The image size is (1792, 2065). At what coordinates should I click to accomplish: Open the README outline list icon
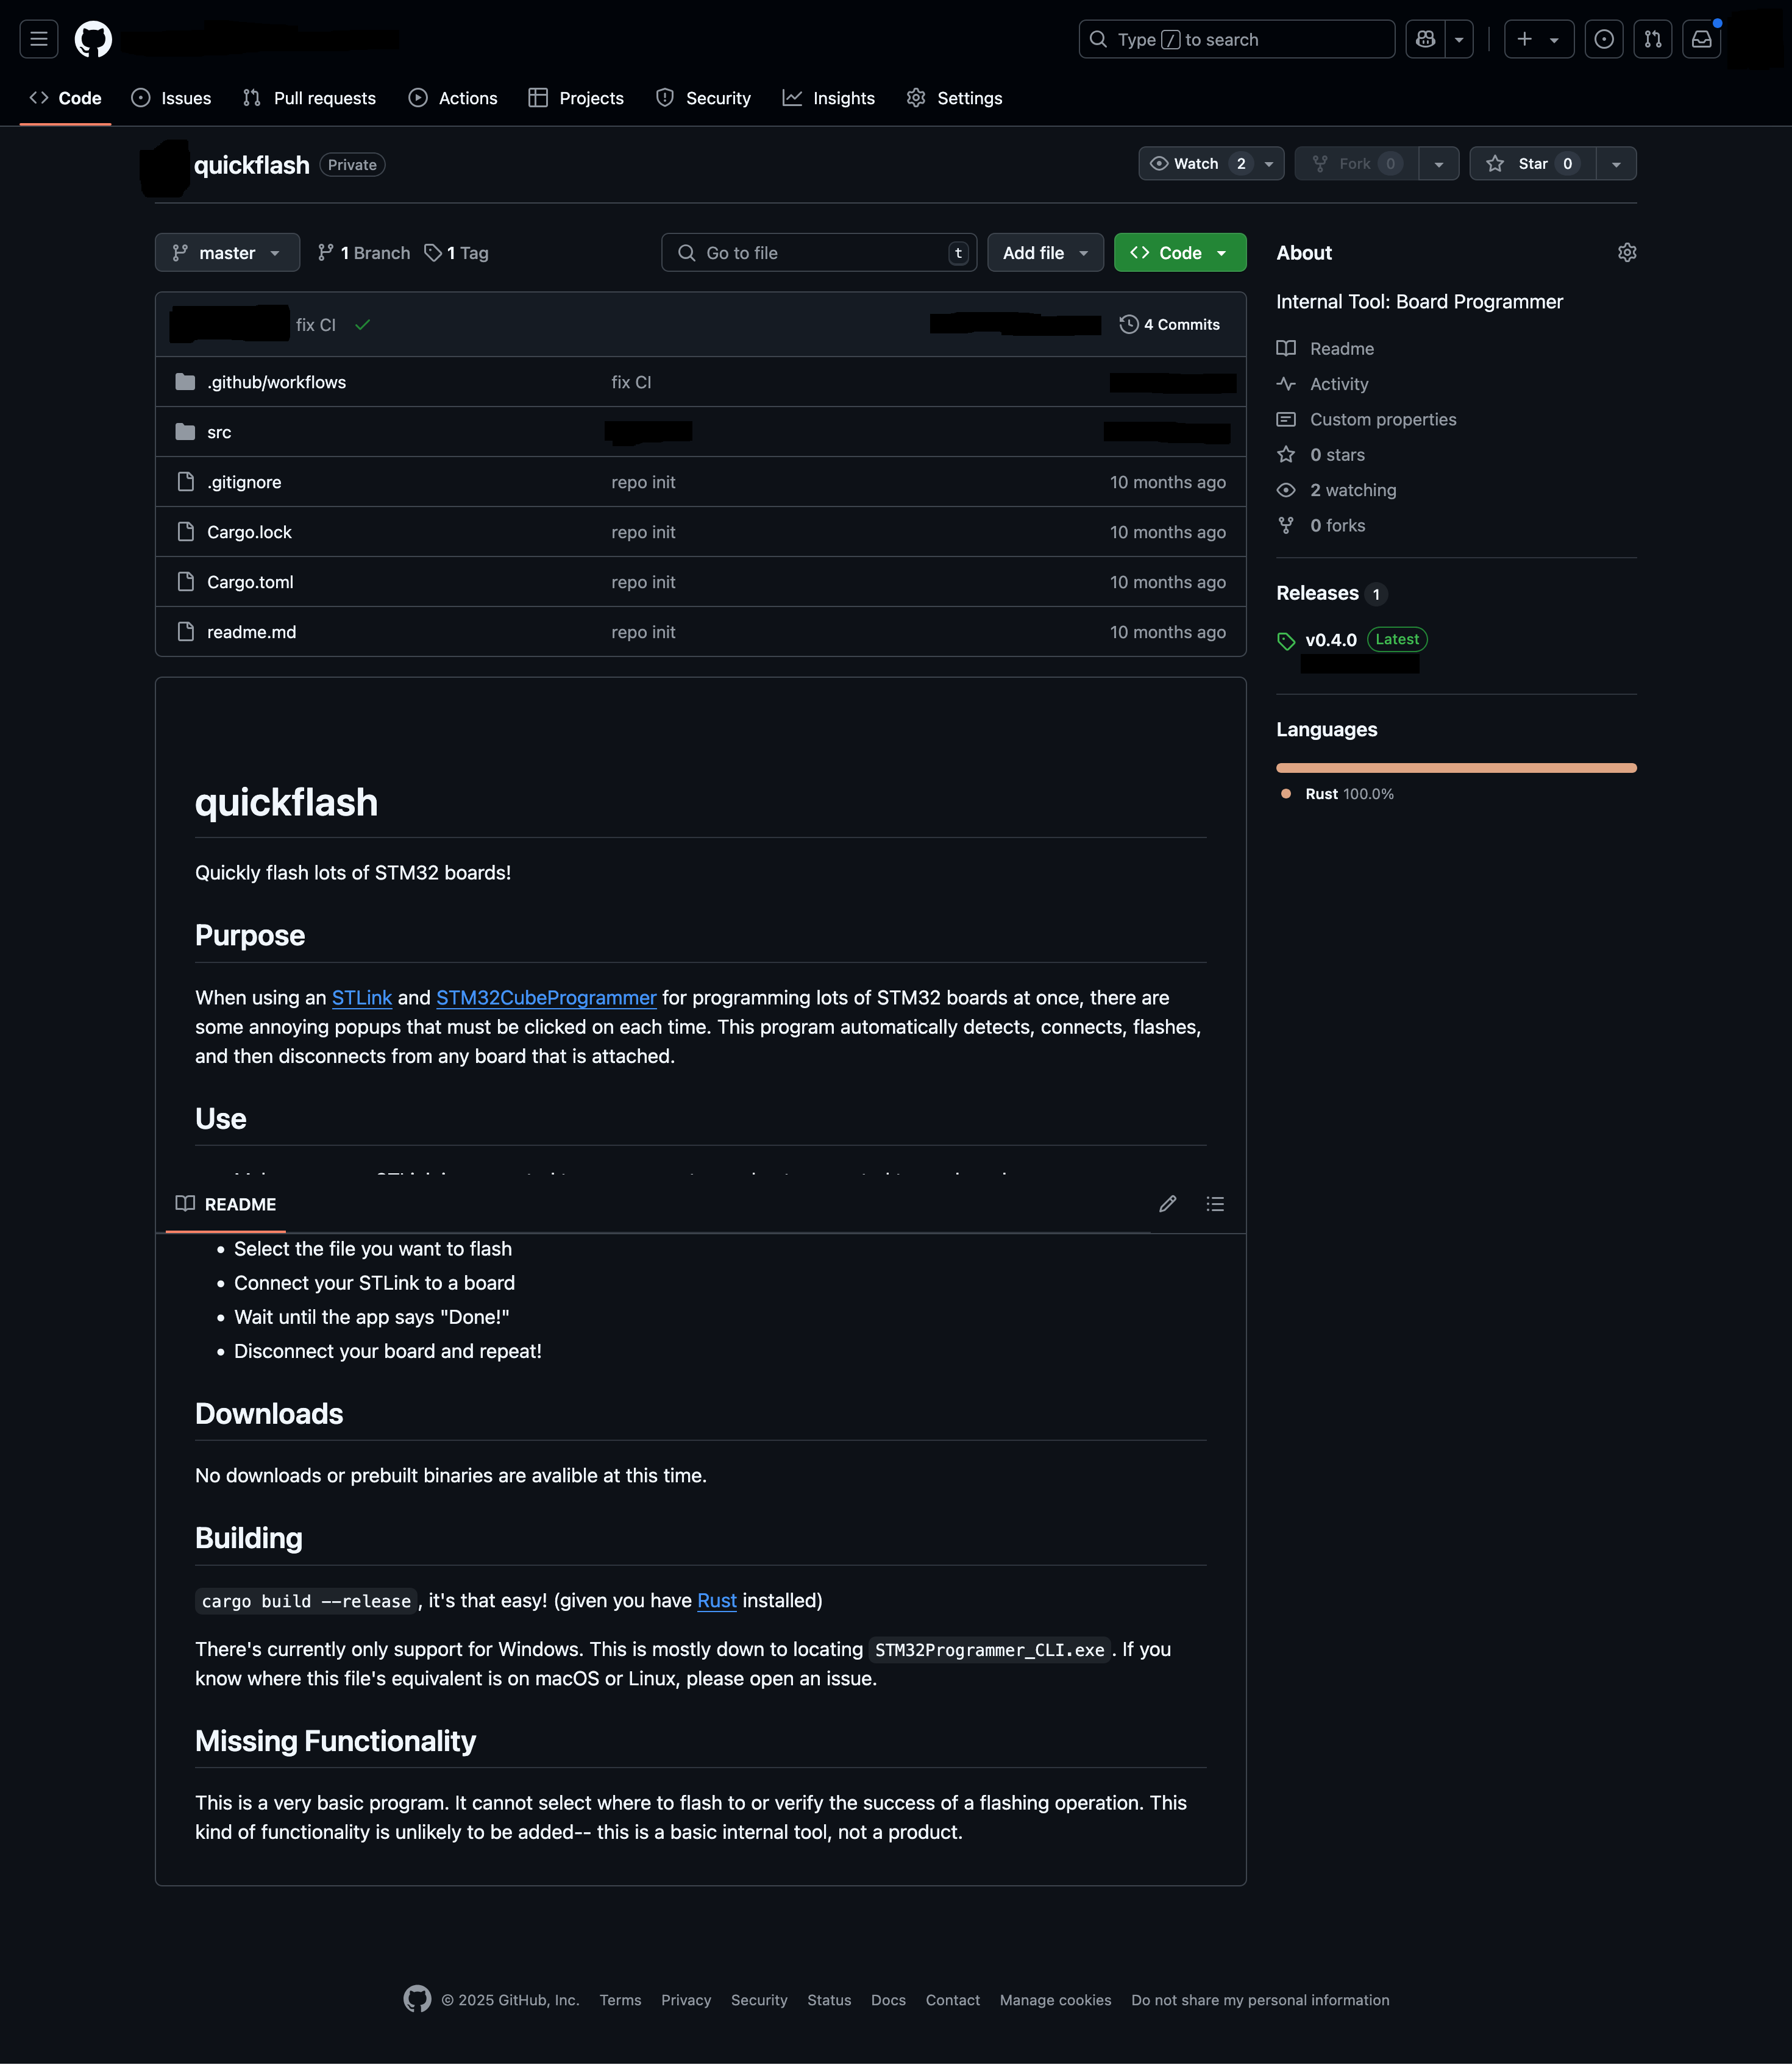(x=1215, y=1204)
